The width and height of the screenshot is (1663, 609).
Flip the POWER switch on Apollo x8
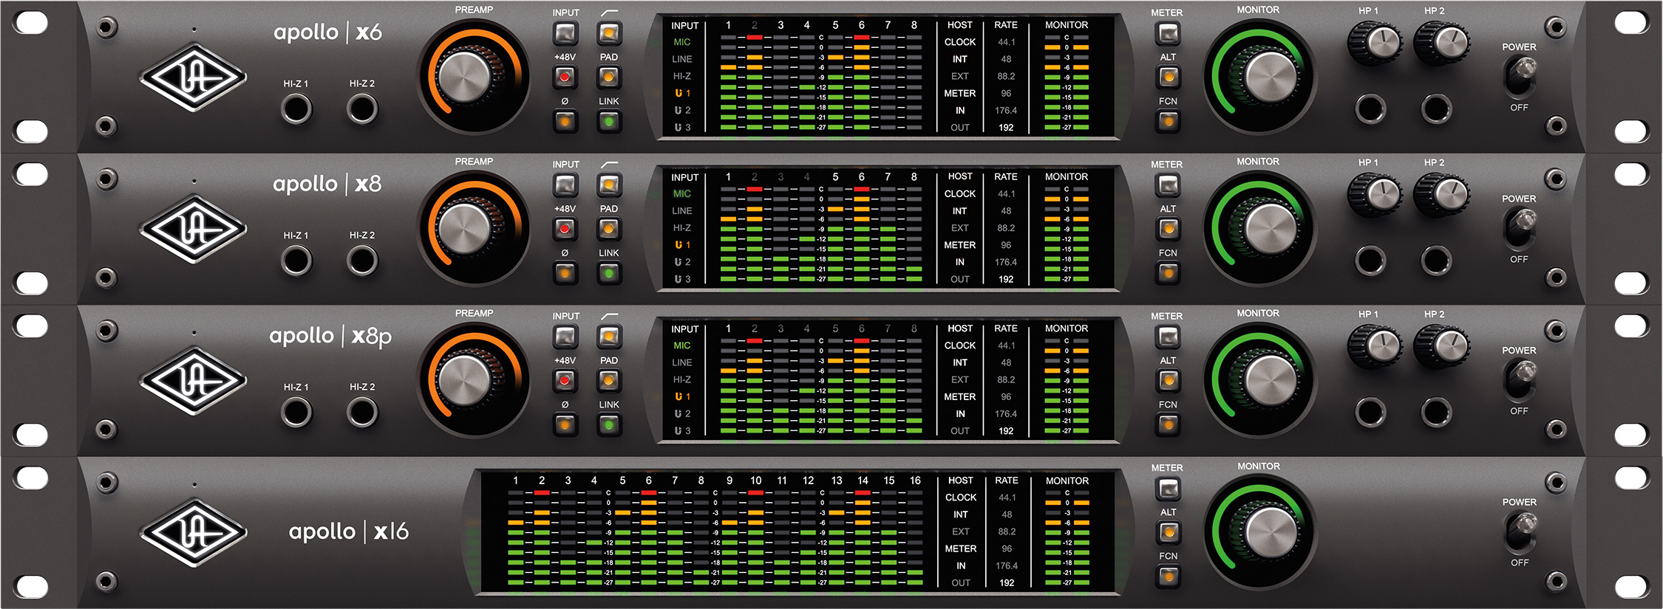tap(1520, 229)
